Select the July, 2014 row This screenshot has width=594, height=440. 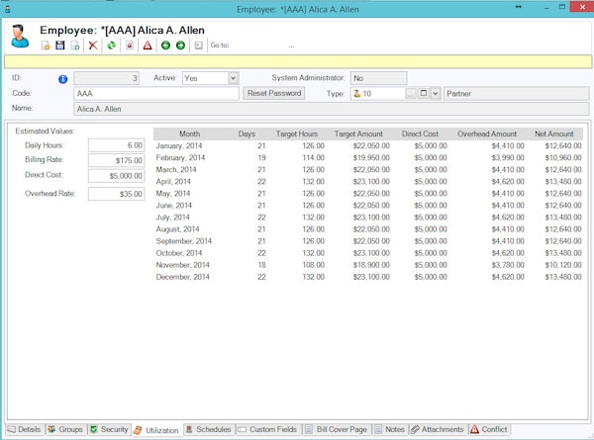(368, 218)
